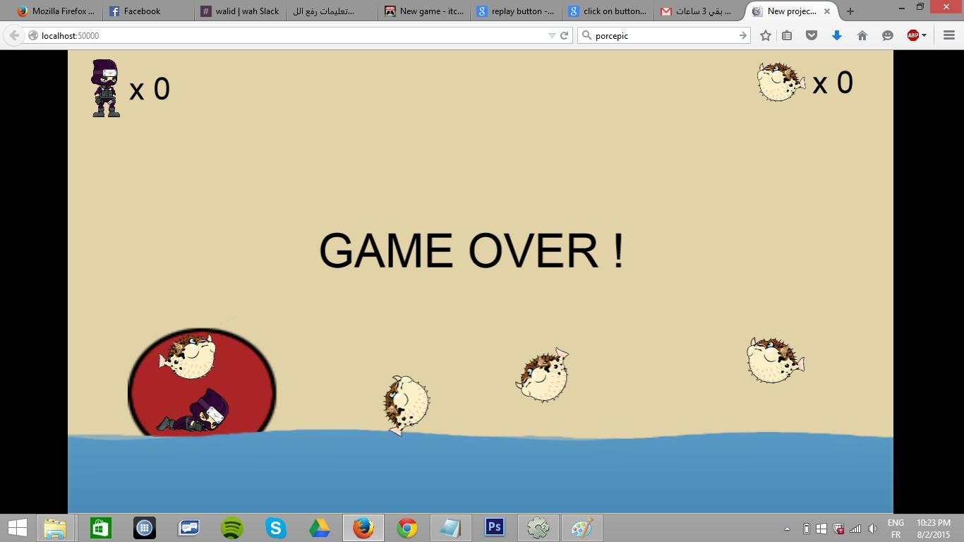Image resolution: width=964 pixels, height=542 pixels.
Task: Open the Firefox hamburger menu
Action: coord(949,35)
